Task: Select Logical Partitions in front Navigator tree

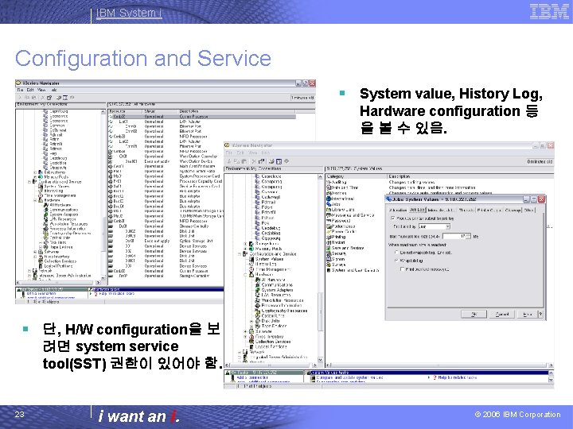Action: pyautogui.click(x=271, y=346)
